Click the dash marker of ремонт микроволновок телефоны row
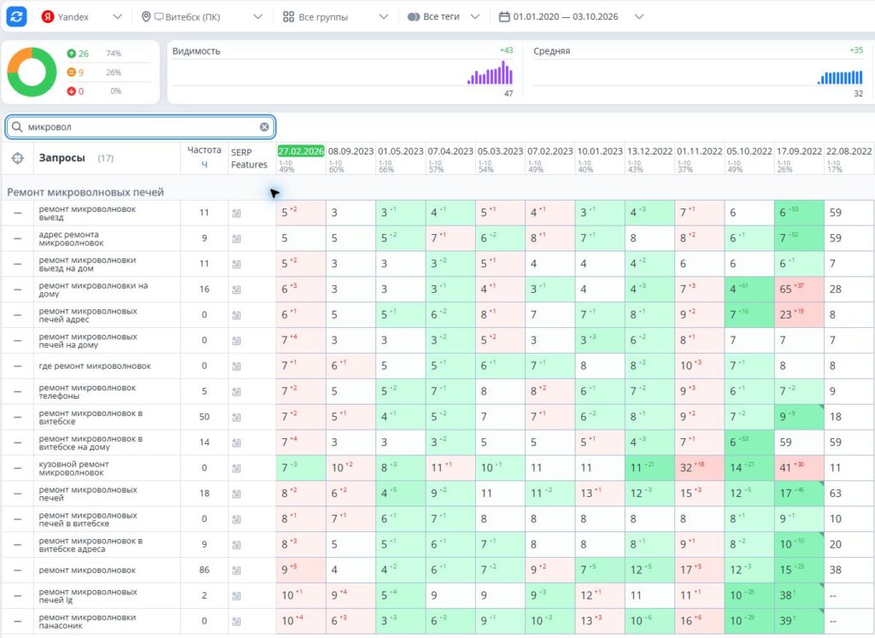 pos(18,391)
